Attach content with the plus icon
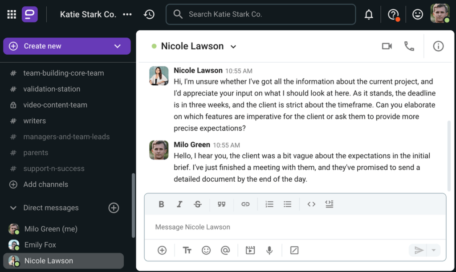 162,250
